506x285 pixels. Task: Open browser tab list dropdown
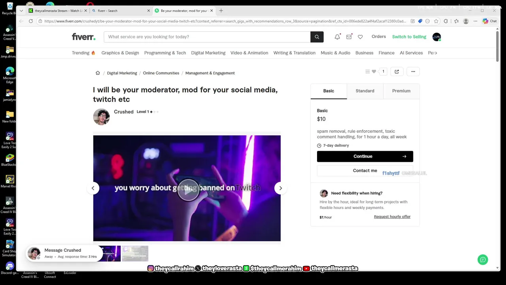pos(21,11)
